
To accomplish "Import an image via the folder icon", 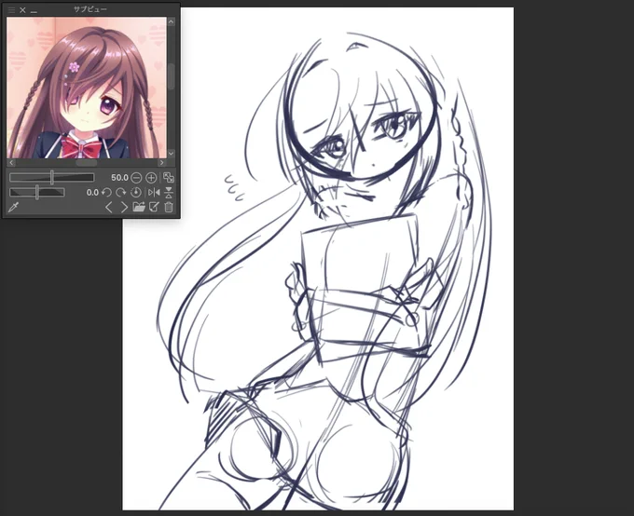I will (x=139, y=208).
